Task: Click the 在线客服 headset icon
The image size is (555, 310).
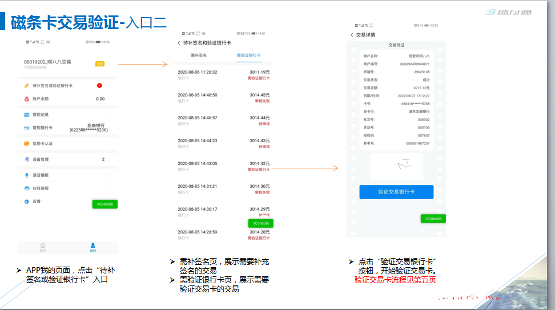Action: point(27,188)
